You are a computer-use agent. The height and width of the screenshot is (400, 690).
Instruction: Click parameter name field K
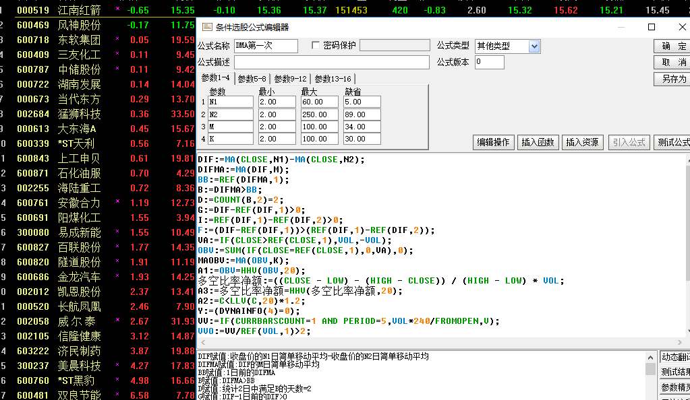click(x=231, y=139)
